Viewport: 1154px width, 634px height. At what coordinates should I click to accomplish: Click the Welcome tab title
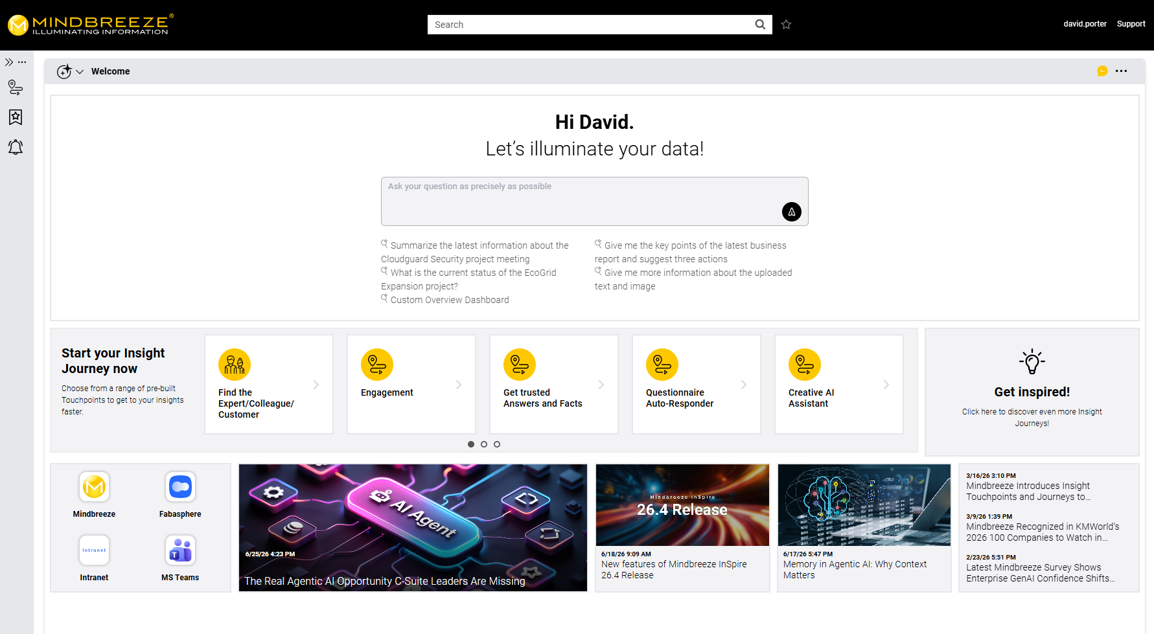click(110, 71)
